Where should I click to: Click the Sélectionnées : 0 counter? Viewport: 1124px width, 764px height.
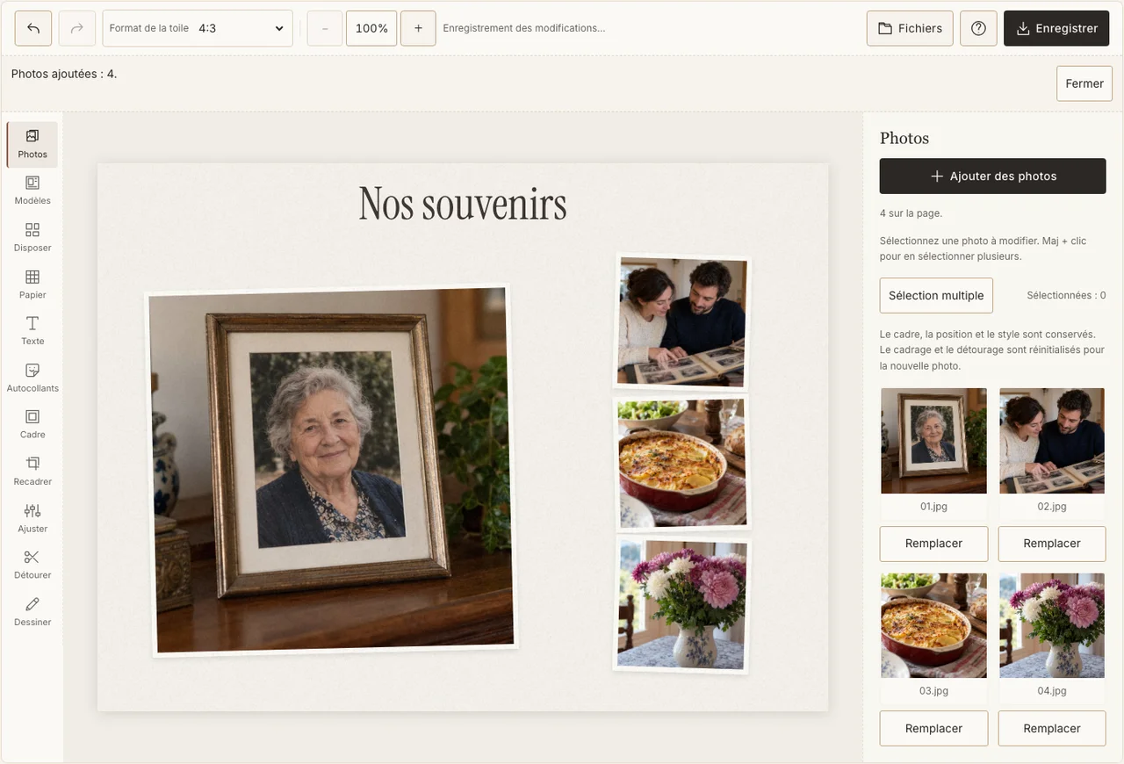1066,295
